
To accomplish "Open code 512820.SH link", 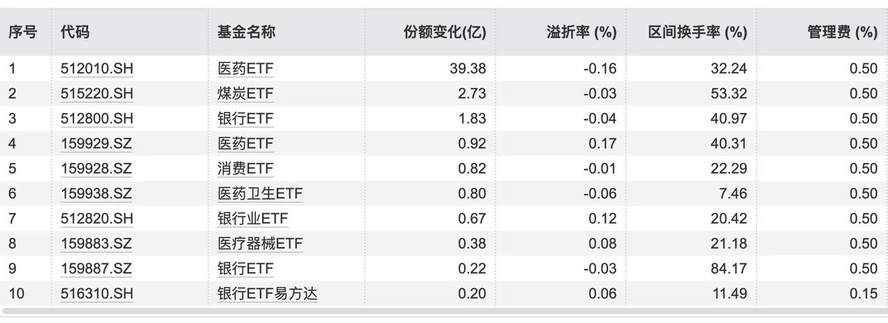I will point(96,218).
